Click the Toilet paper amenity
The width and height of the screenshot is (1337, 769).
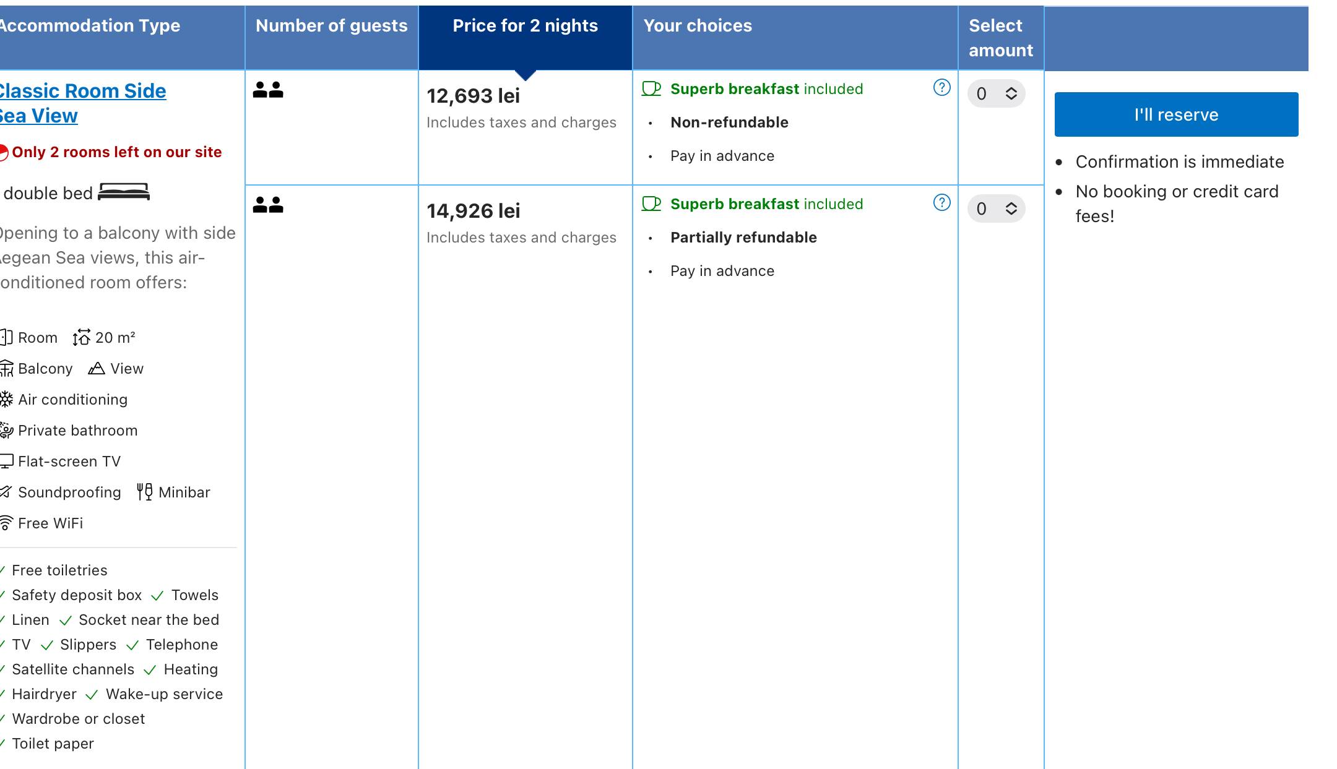(x=53, y=744)
